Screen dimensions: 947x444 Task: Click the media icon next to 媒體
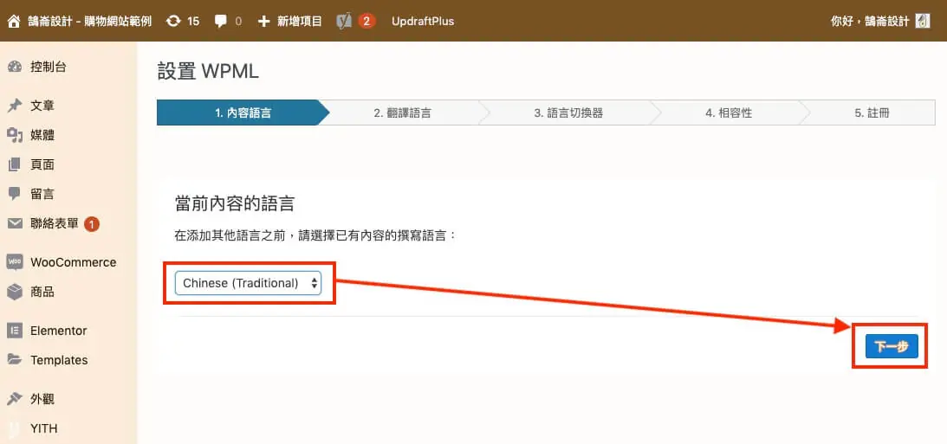pos(15,135)
